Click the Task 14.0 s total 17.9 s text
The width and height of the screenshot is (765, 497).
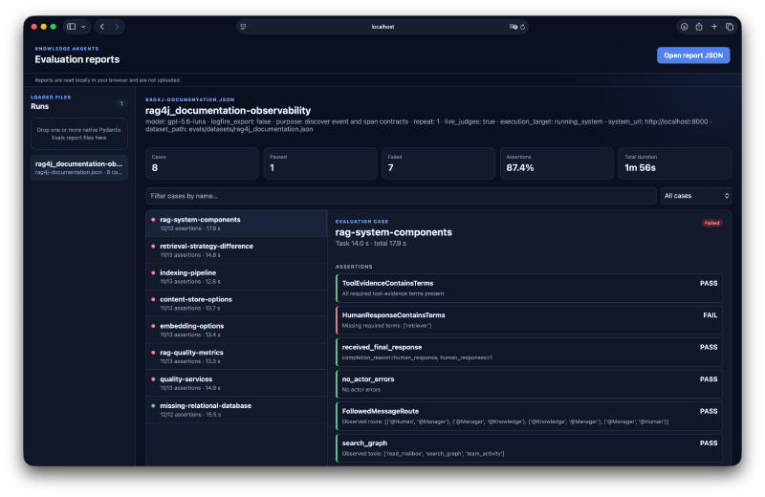click(371, 244)
